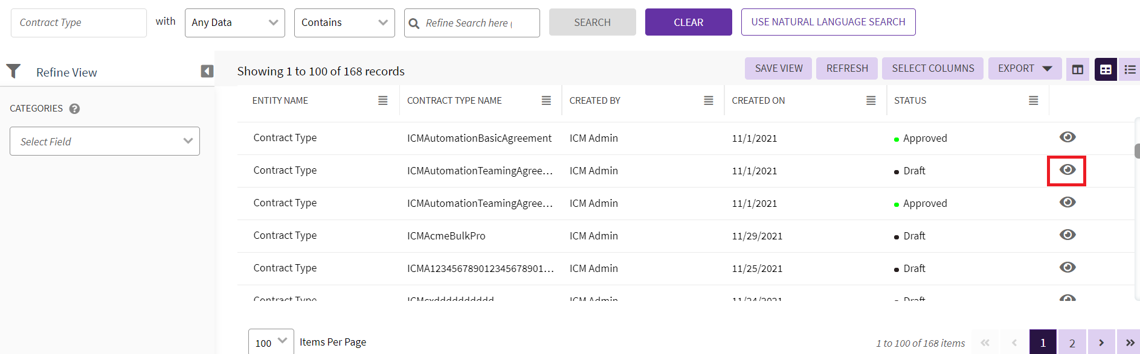View the ICMAcmeBulkPro record eye icon
Image resolution: width=1140 pixels, height=354 pixels.
pos(1067,235)
